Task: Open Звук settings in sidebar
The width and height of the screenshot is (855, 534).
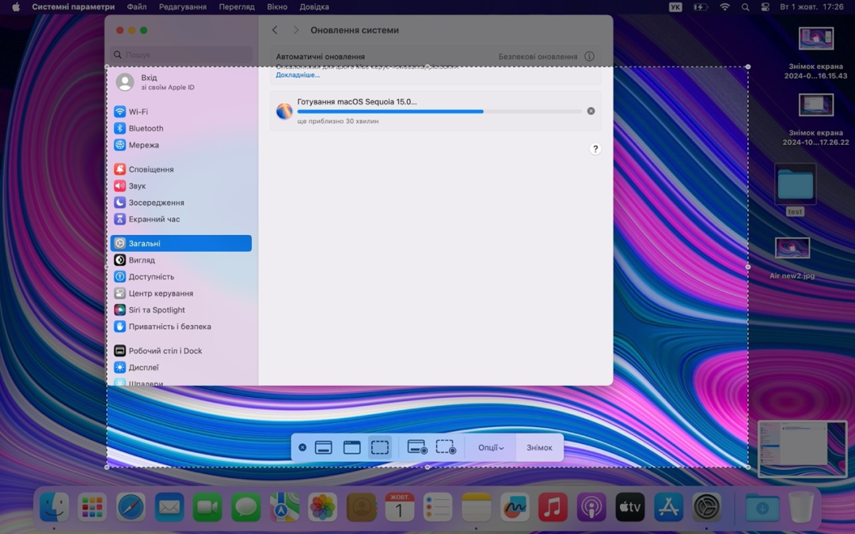Action: (x=181, y=186)
